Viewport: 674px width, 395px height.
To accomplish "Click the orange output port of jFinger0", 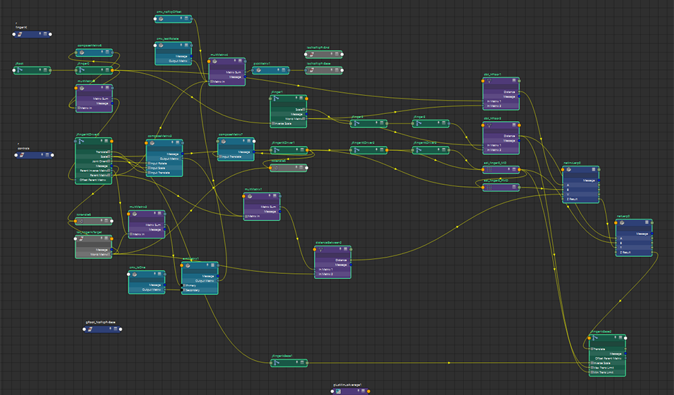I will tap(113, 70).
